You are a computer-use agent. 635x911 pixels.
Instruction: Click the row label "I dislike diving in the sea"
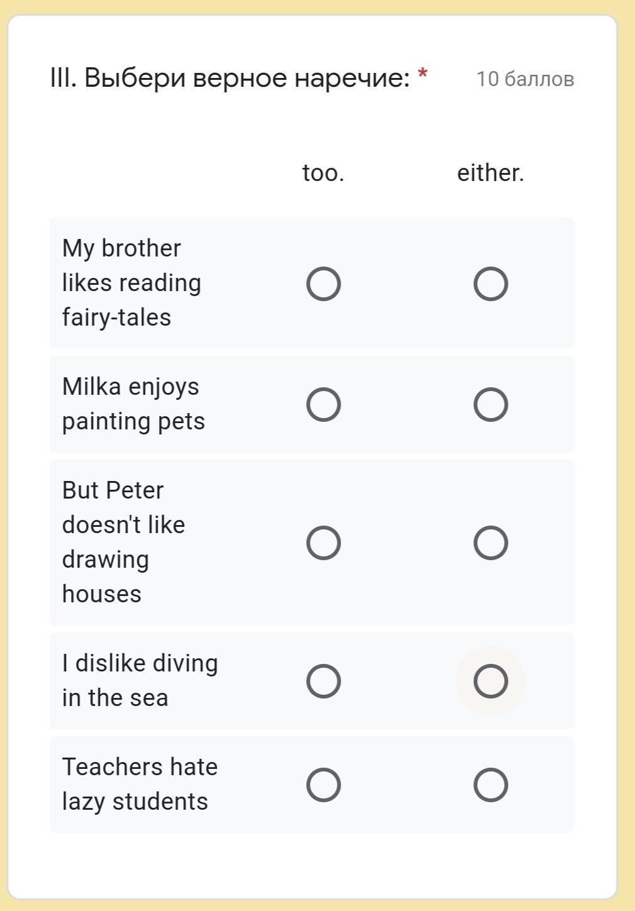point(140,680)
